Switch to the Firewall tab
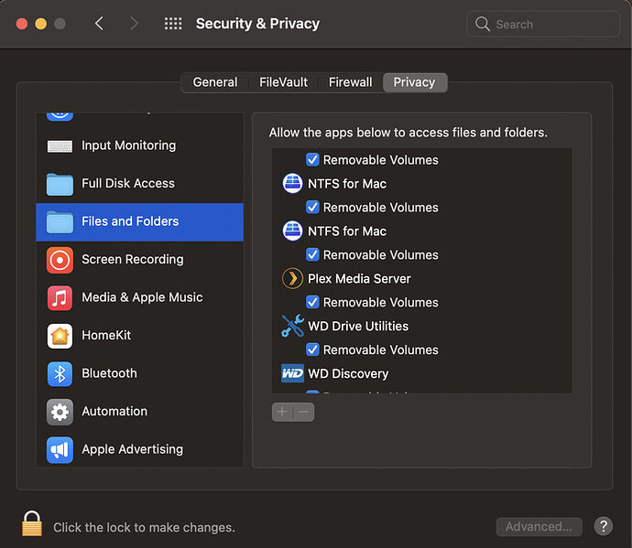 [350, 82]
